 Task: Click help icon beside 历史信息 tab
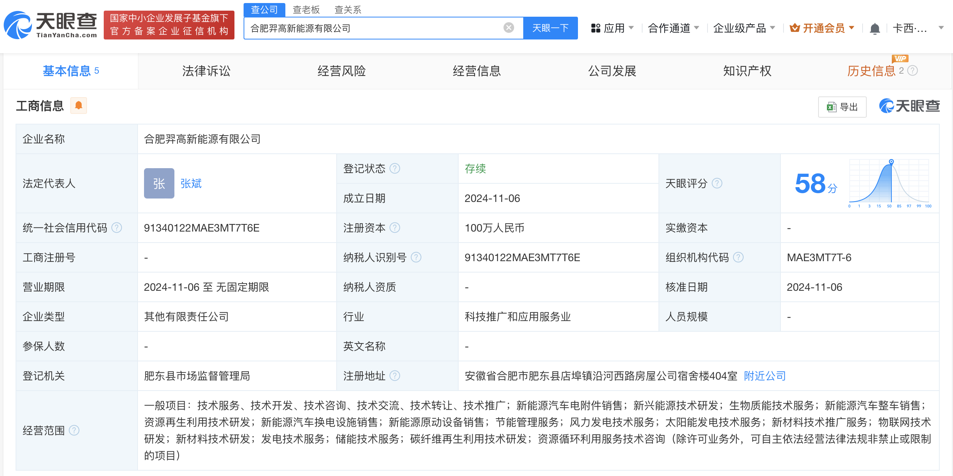[913, 71]
